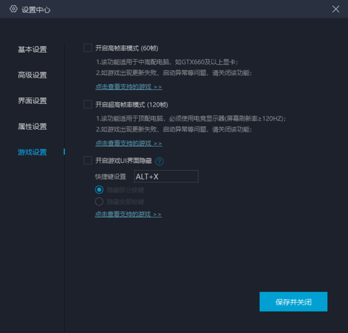The width and height of the screenshot is (348, 333).
Task: Close the settings center window
Action: coord(336,9)
